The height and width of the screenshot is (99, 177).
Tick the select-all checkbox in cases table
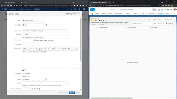[x=97, y=28]
